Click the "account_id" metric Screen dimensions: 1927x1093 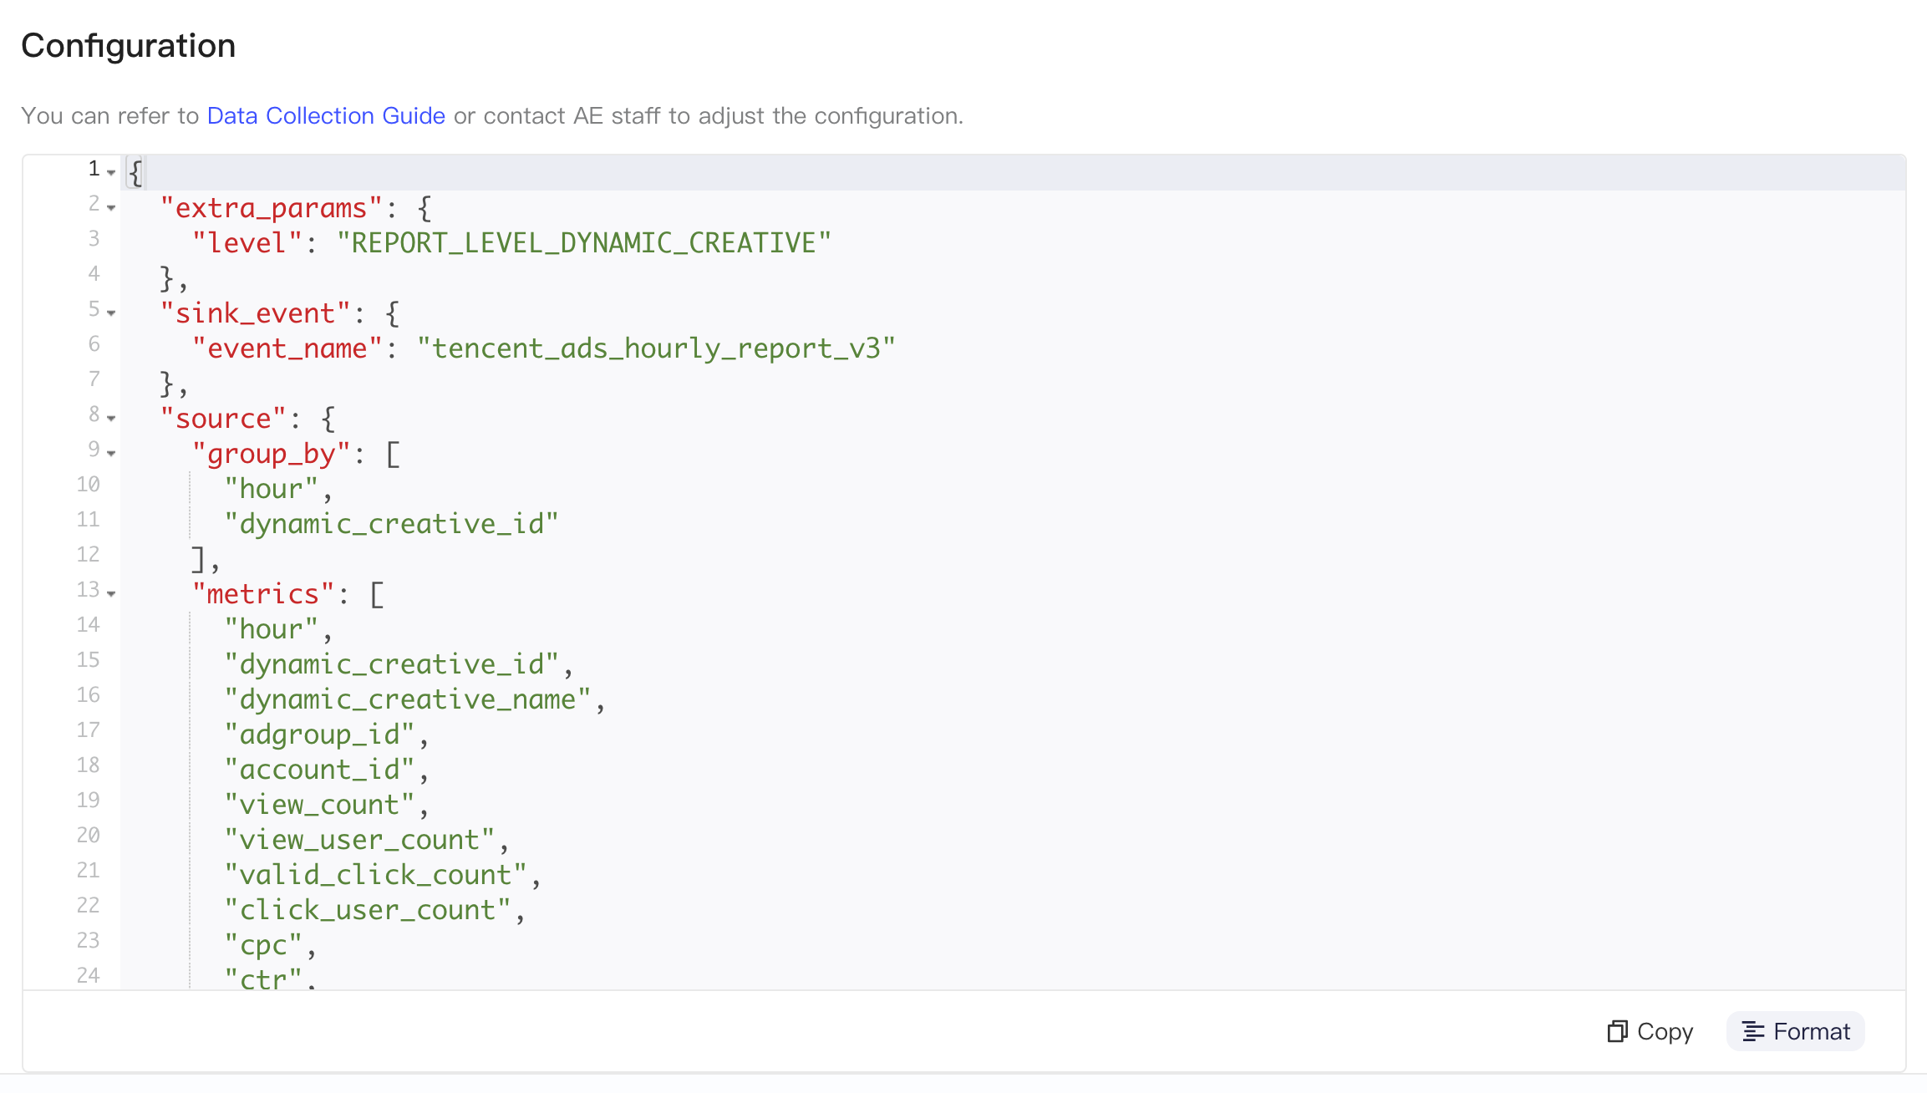319,769
